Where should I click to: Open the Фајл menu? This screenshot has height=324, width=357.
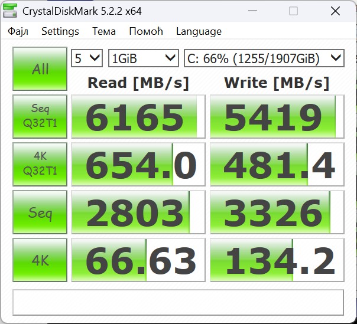[x=18, y=31]
